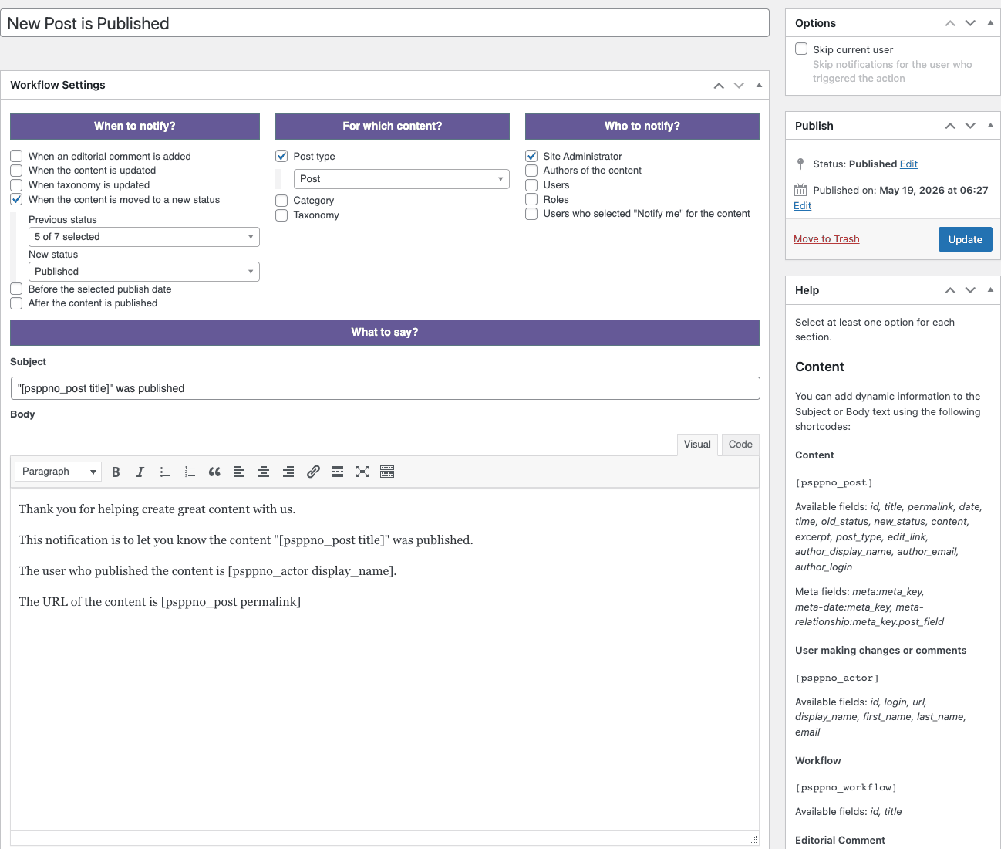This screenshot has height=849, width=1001.
Task: Open the New status Published dropdown
Action: point(144,272)
